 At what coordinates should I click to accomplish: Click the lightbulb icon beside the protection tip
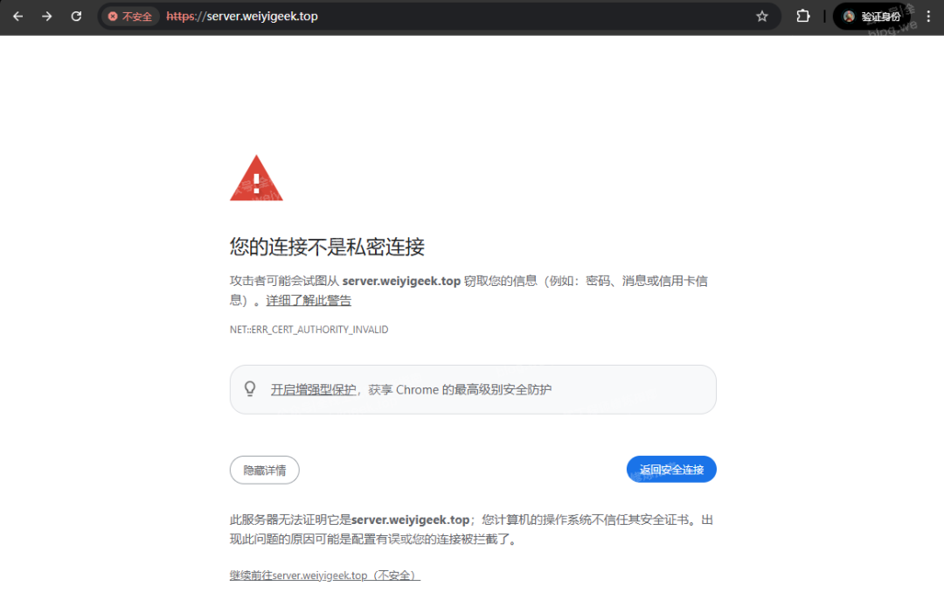250,388
